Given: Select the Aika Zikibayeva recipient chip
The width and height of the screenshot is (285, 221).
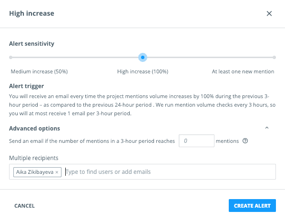Looking at the screenshot, I should 35,172.
